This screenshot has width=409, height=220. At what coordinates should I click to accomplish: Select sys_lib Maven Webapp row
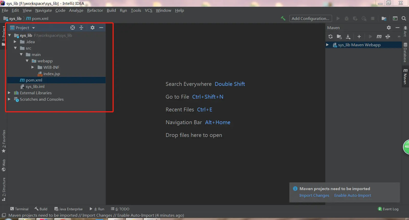[363, 45]
